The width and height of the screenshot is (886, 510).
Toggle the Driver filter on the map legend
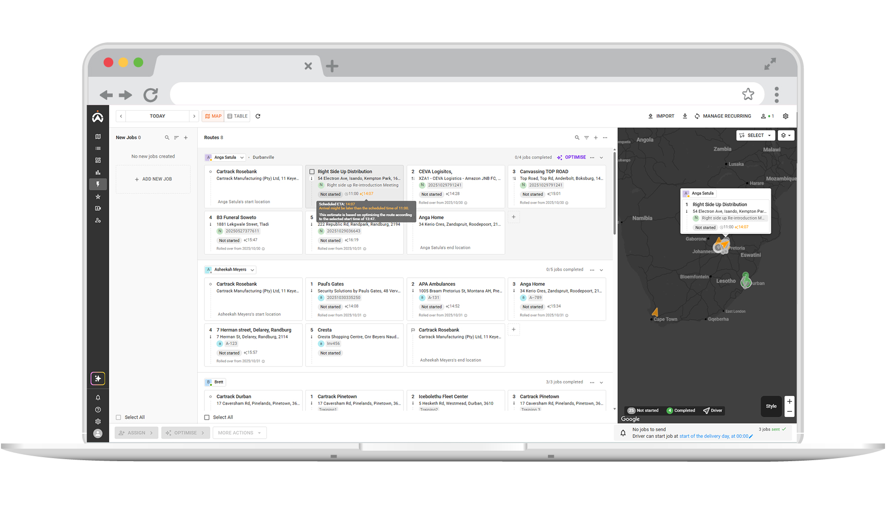712,411
